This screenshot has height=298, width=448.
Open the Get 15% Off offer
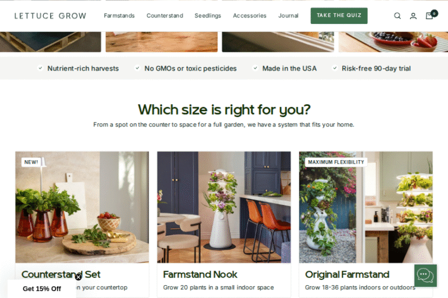tap(42, 289)
